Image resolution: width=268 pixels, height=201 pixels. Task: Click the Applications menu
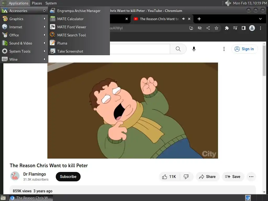tap(15, 3)
